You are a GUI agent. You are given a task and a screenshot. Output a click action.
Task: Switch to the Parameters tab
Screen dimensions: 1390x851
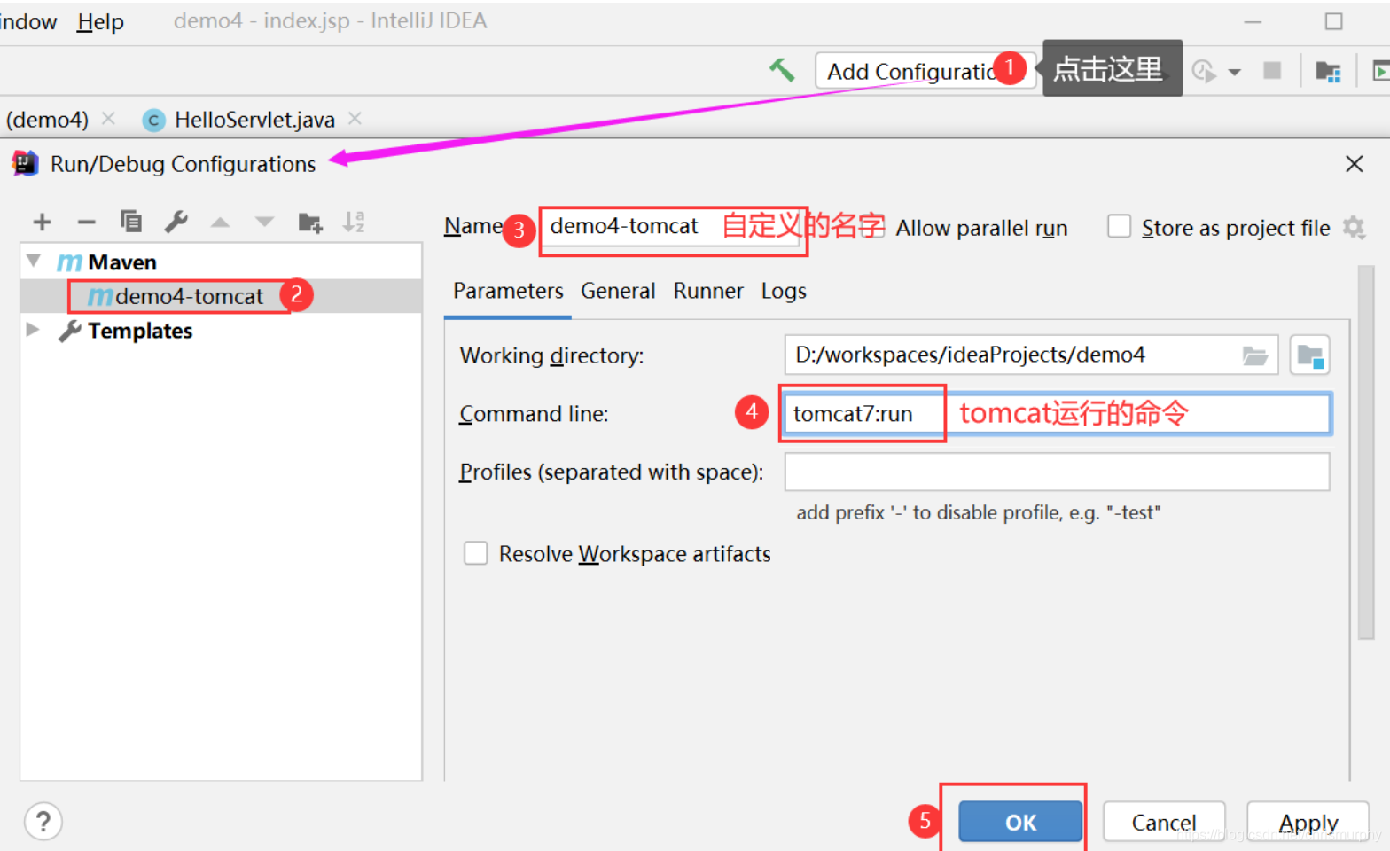508,291
